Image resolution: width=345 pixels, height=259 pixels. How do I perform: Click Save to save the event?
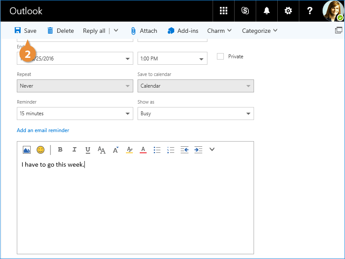[25, 31]
